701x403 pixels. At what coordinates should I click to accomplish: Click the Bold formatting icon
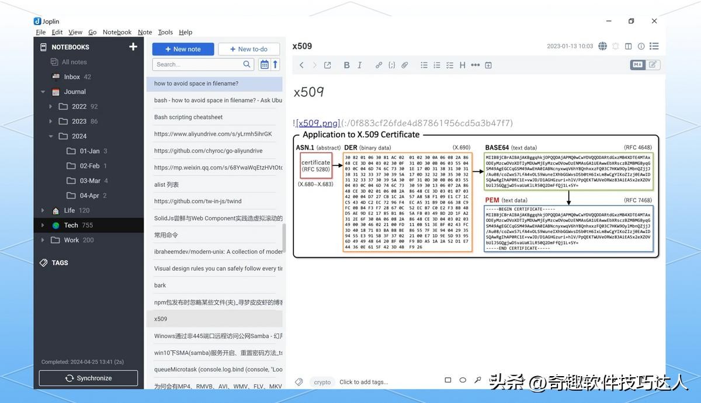(346, 65)
